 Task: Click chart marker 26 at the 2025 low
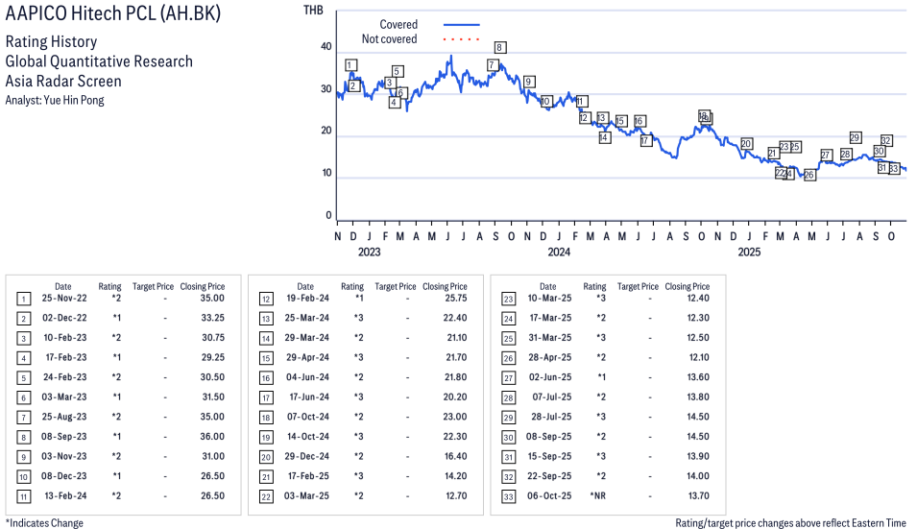click(x=809, y=175)
